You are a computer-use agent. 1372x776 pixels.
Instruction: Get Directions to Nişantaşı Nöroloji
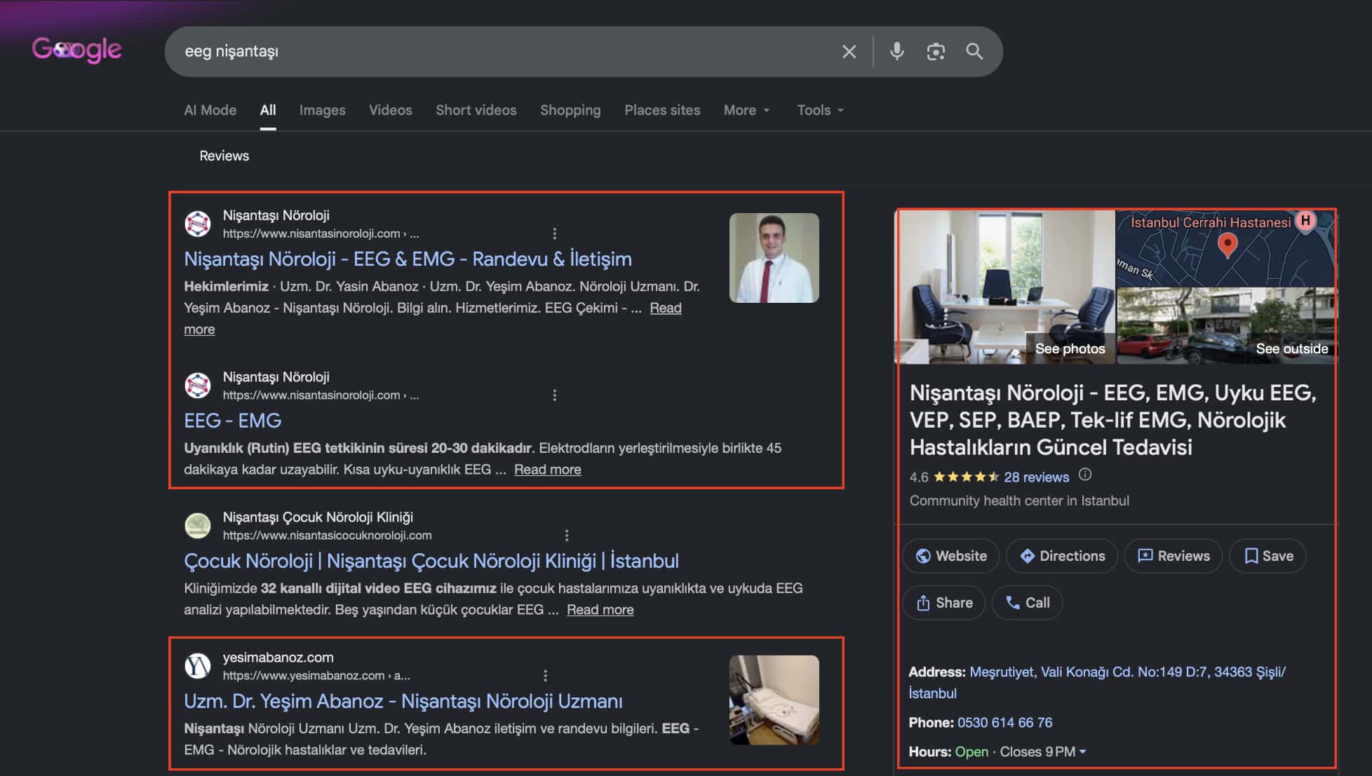(x=1062, y=556)
